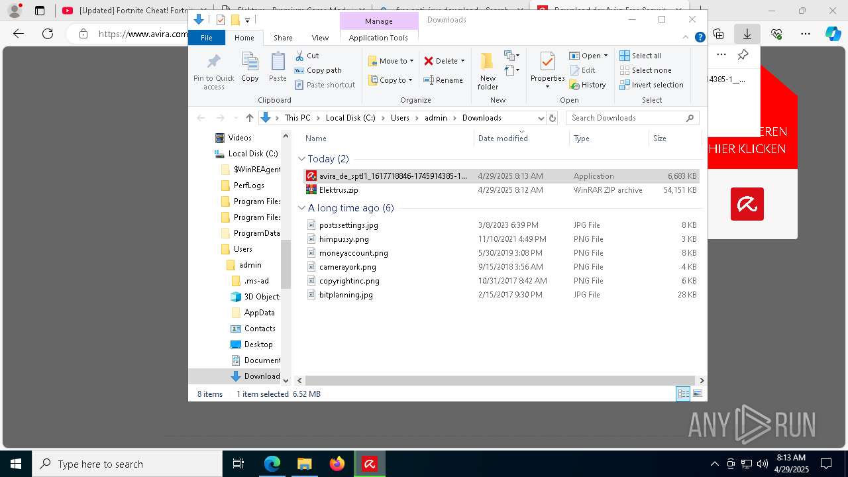Click the Cut scissors command
This screenshot has width=848, height=477.
click(307, 56)
